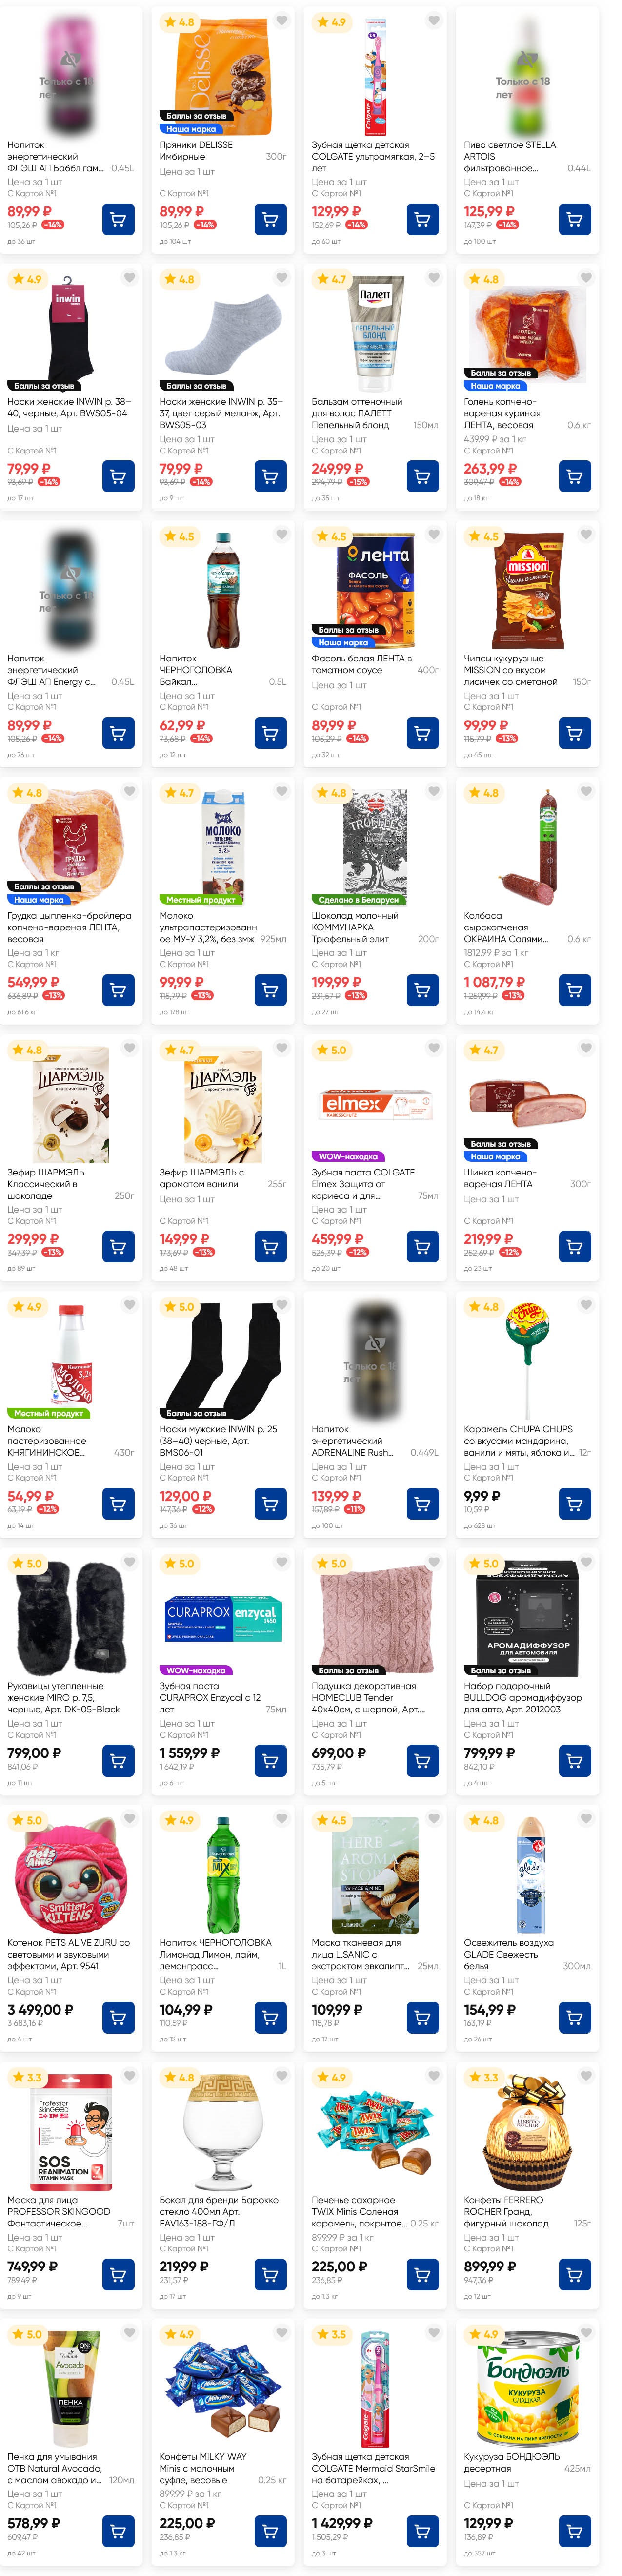Image resolution: width=622 pixels, height=2576 pixels.
Task: Add Шоколад КОММУНАРКА Трюфельный to cart
Action: coord(422,990)
